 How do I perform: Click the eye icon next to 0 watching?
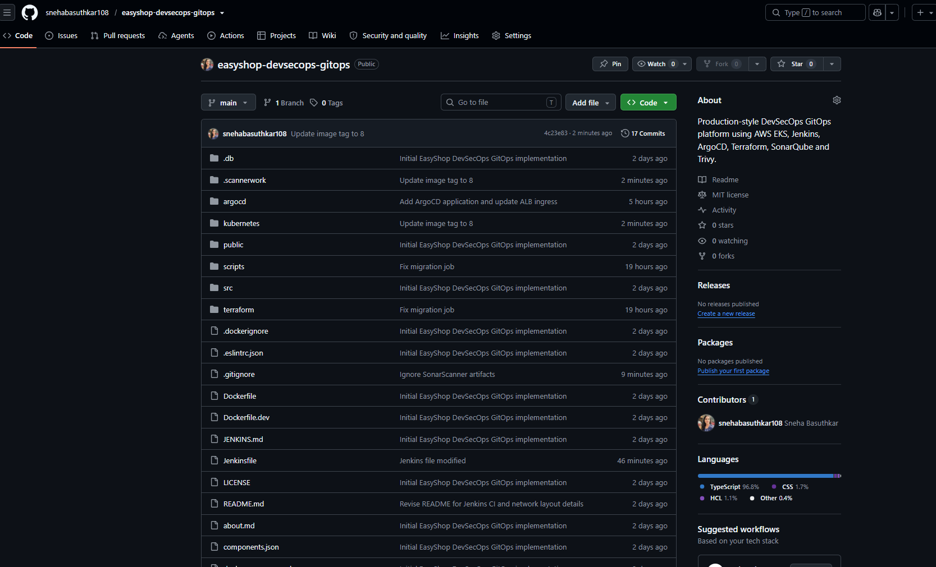(702, 241)
